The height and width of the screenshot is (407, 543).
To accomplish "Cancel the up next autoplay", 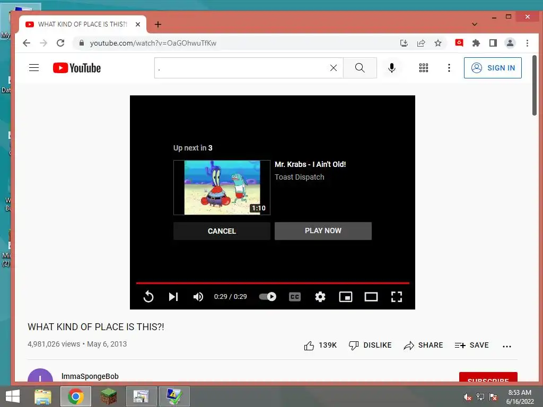I will coord(222,231).
